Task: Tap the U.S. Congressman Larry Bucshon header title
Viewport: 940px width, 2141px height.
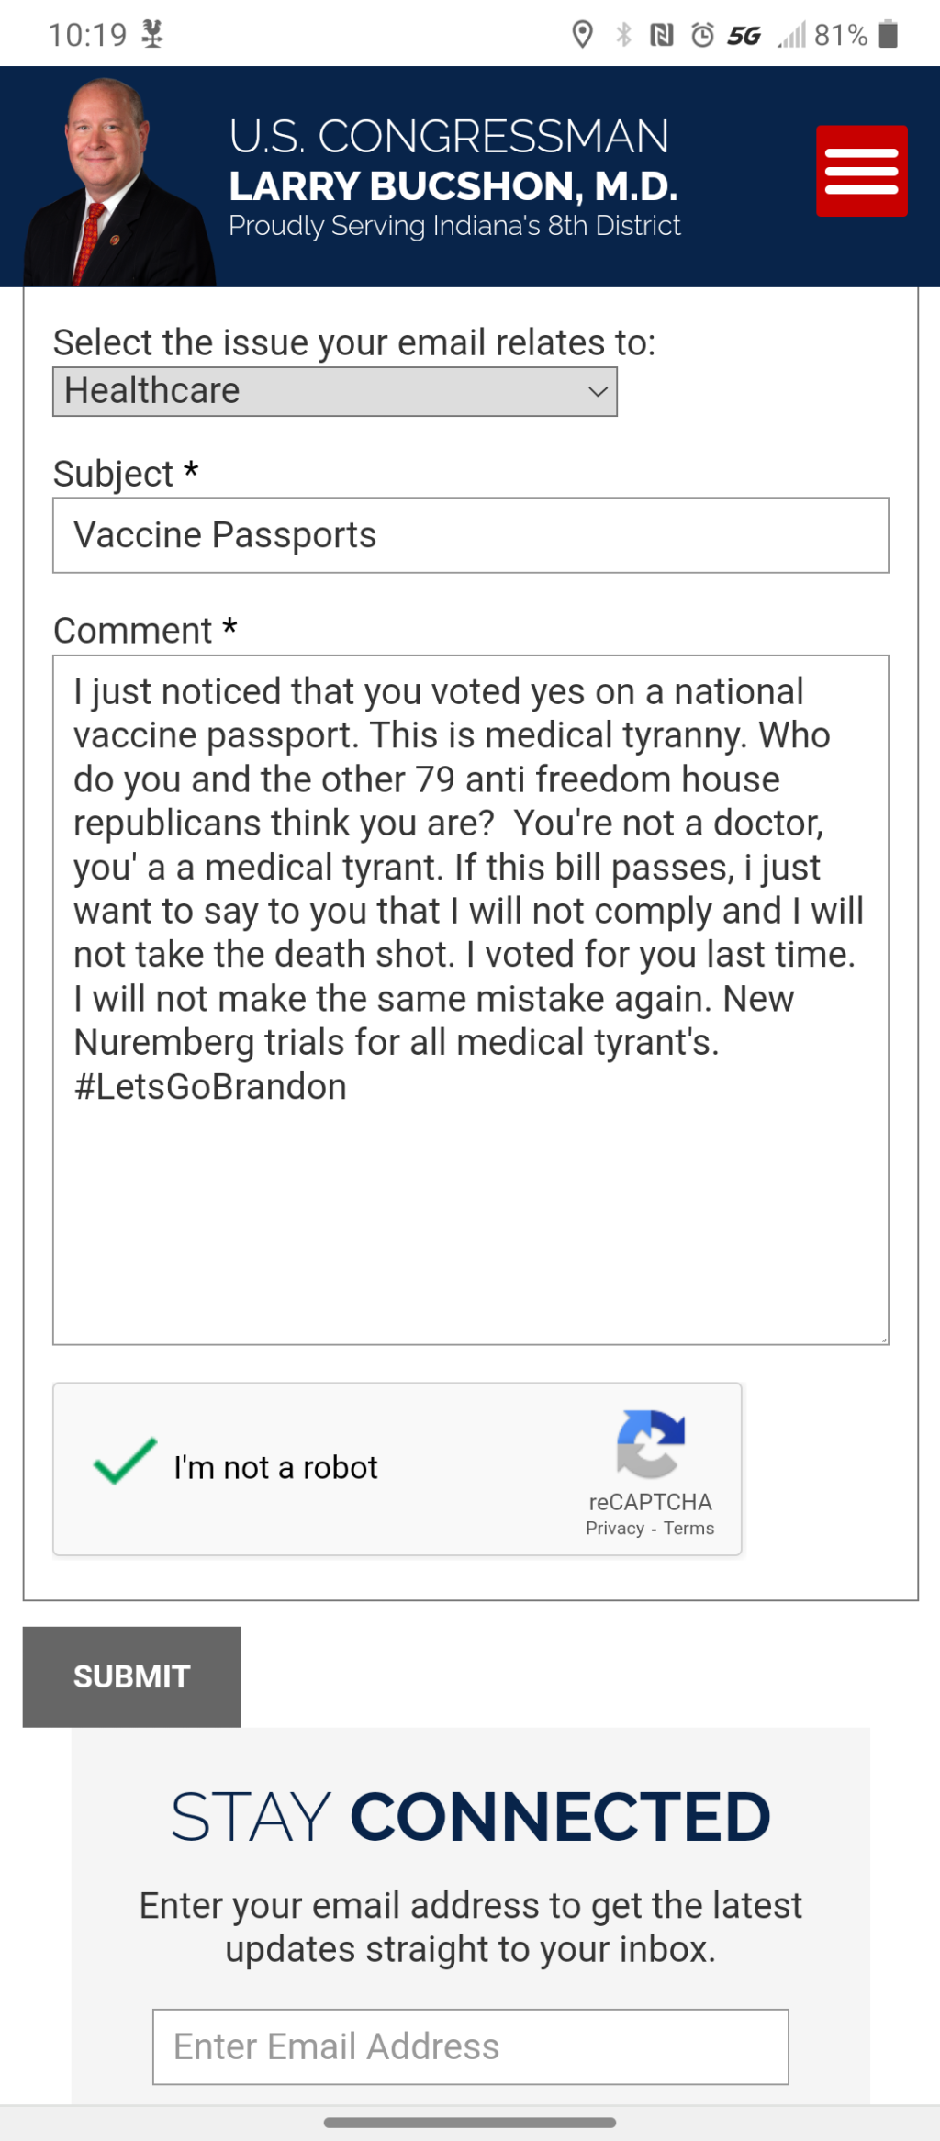Action: click(x=453, y=174)
